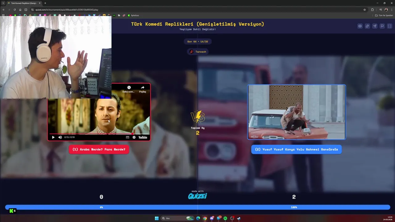Click the green K badge at bottom-left
Screen dimensions: 395x222
(x=12, y=211)
